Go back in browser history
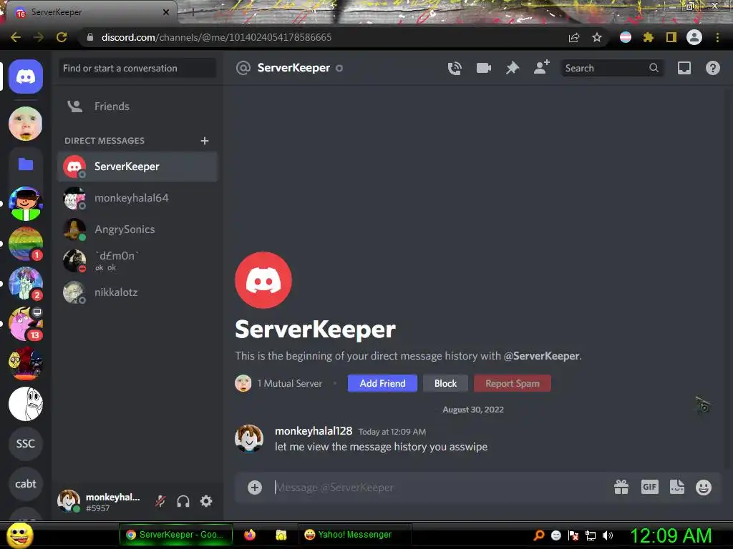733x549 pixels. click(x=16, y=37)
